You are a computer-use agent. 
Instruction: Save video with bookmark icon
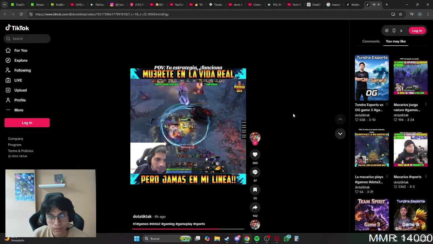point(255,190)
